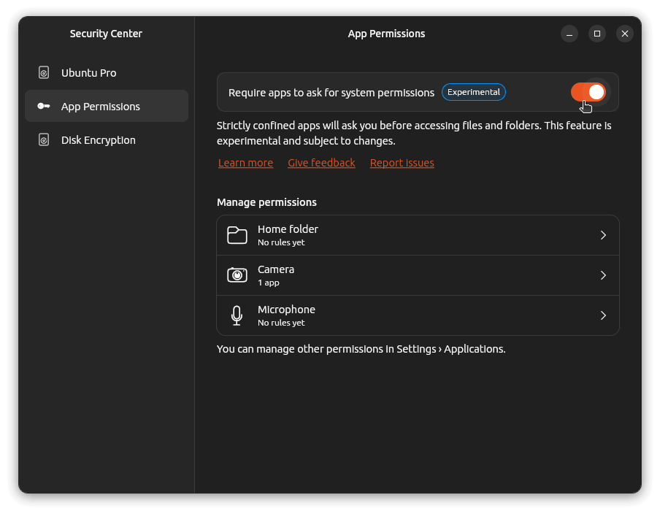
Task: Open the Report issues link
Action: pos(402,163)
